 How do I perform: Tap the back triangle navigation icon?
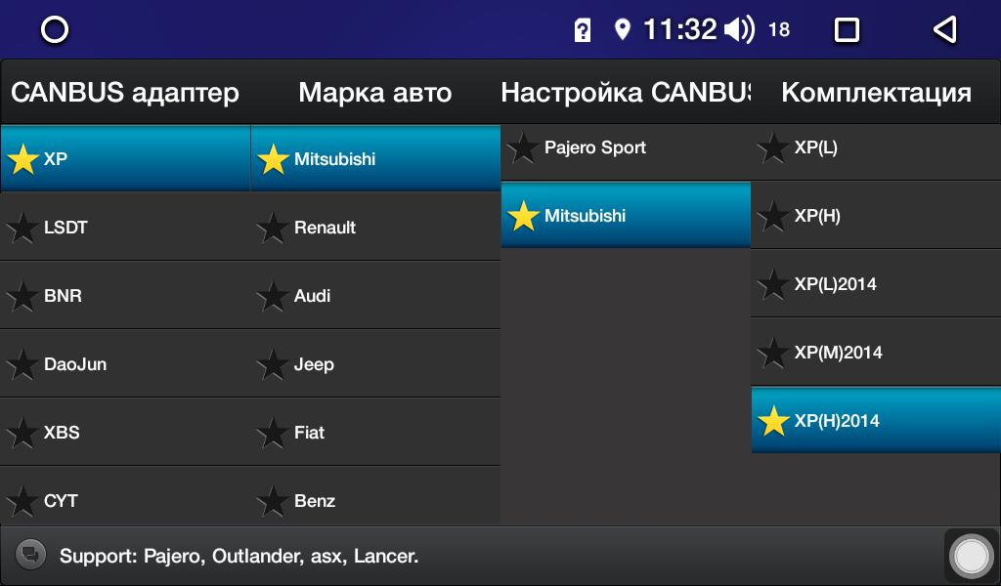[945, 29]
